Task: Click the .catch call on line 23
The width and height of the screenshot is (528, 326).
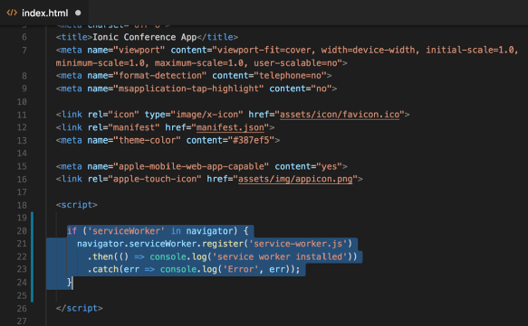Action: click(x=102, y=269)
